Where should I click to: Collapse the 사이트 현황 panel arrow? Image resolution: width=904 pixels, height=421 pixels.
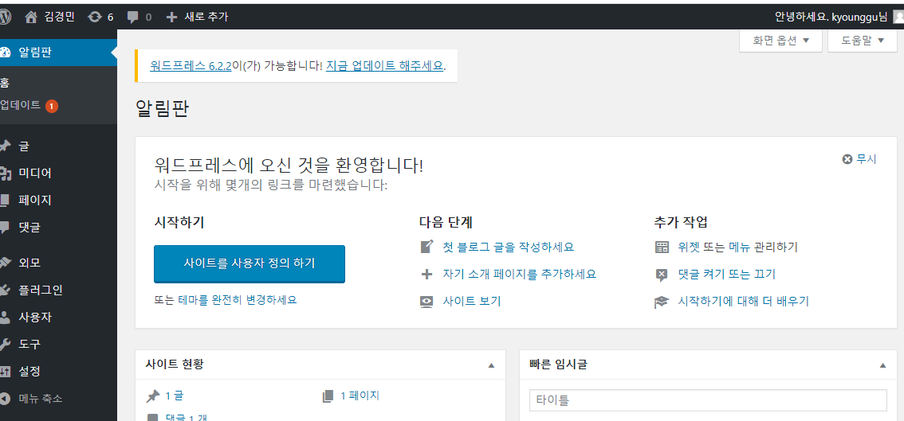(x=491, y=365)
